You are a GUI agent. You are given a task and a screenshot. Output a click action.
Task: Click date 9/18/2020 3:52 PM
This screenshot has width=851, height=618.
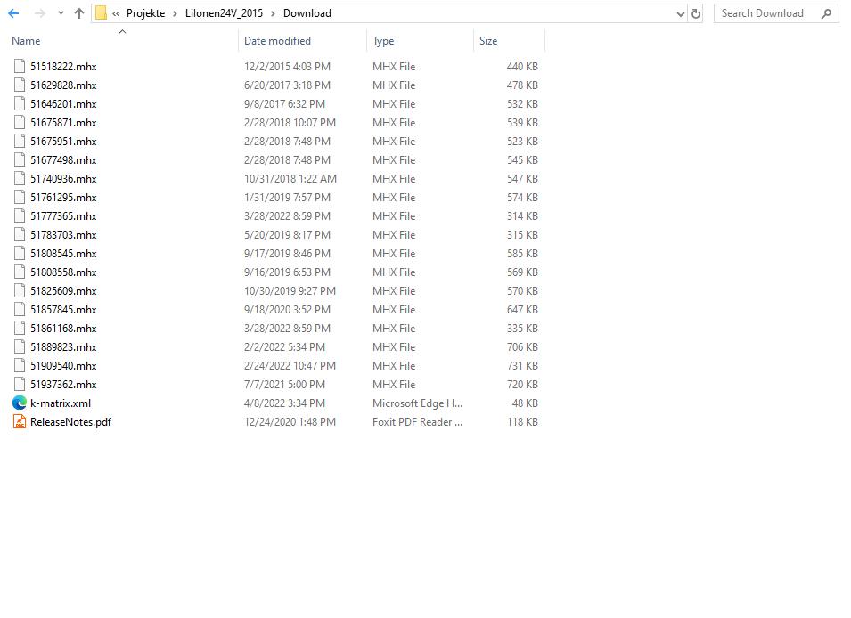coord(287,310)
